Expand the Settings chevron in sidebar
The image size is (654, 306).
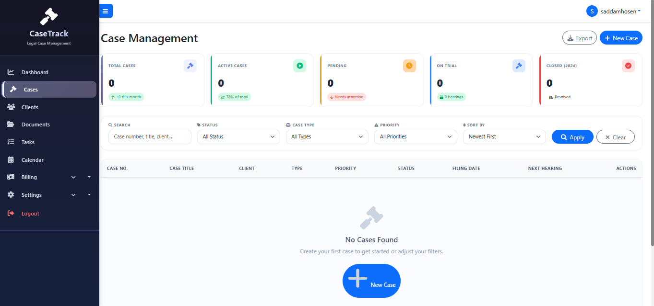[73, 195]
